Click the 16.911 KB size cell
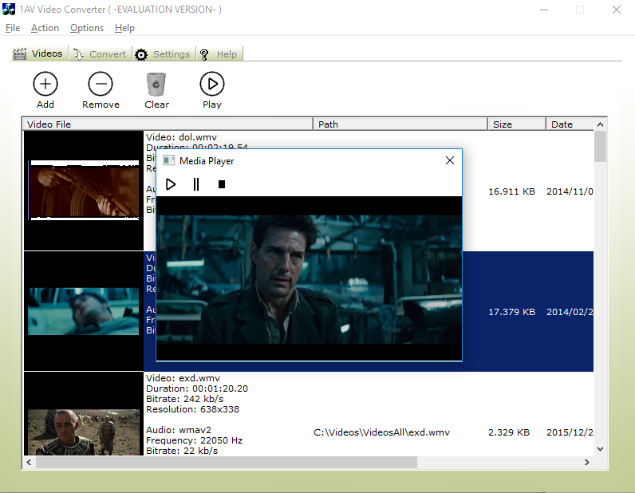The width and height of the screenshot is (635, 493). (511, 191)
